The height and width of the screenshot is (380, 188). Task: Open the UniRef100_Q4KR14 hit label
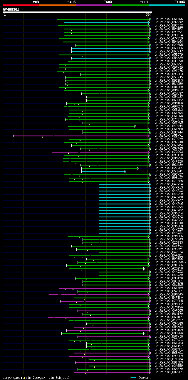[x=168, y=184]
